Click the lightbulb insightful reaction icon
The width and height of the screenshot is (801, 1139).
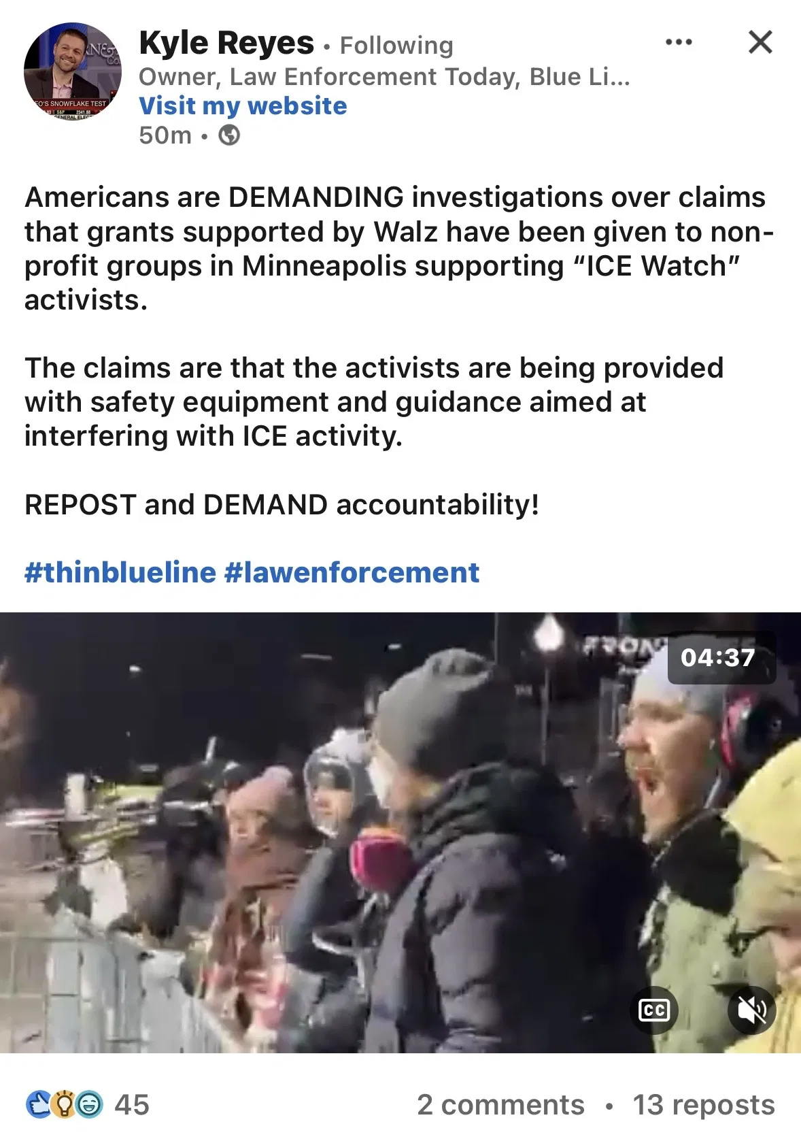(64, 1104)
